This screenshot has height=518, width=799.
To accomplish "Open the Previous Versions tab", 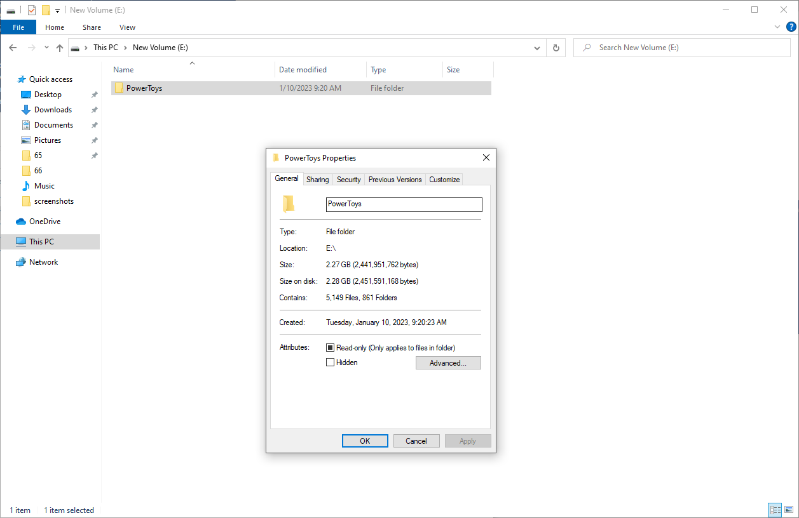I will coord(395,180).
